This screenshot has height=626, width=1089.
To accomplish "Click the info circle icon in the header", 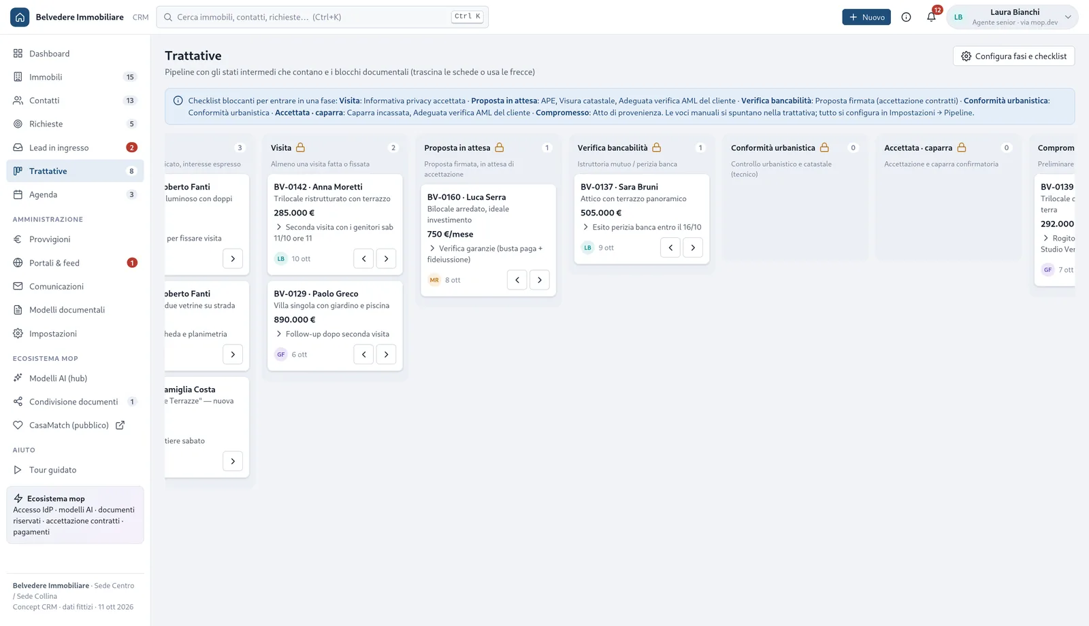I will pos(906,17).
